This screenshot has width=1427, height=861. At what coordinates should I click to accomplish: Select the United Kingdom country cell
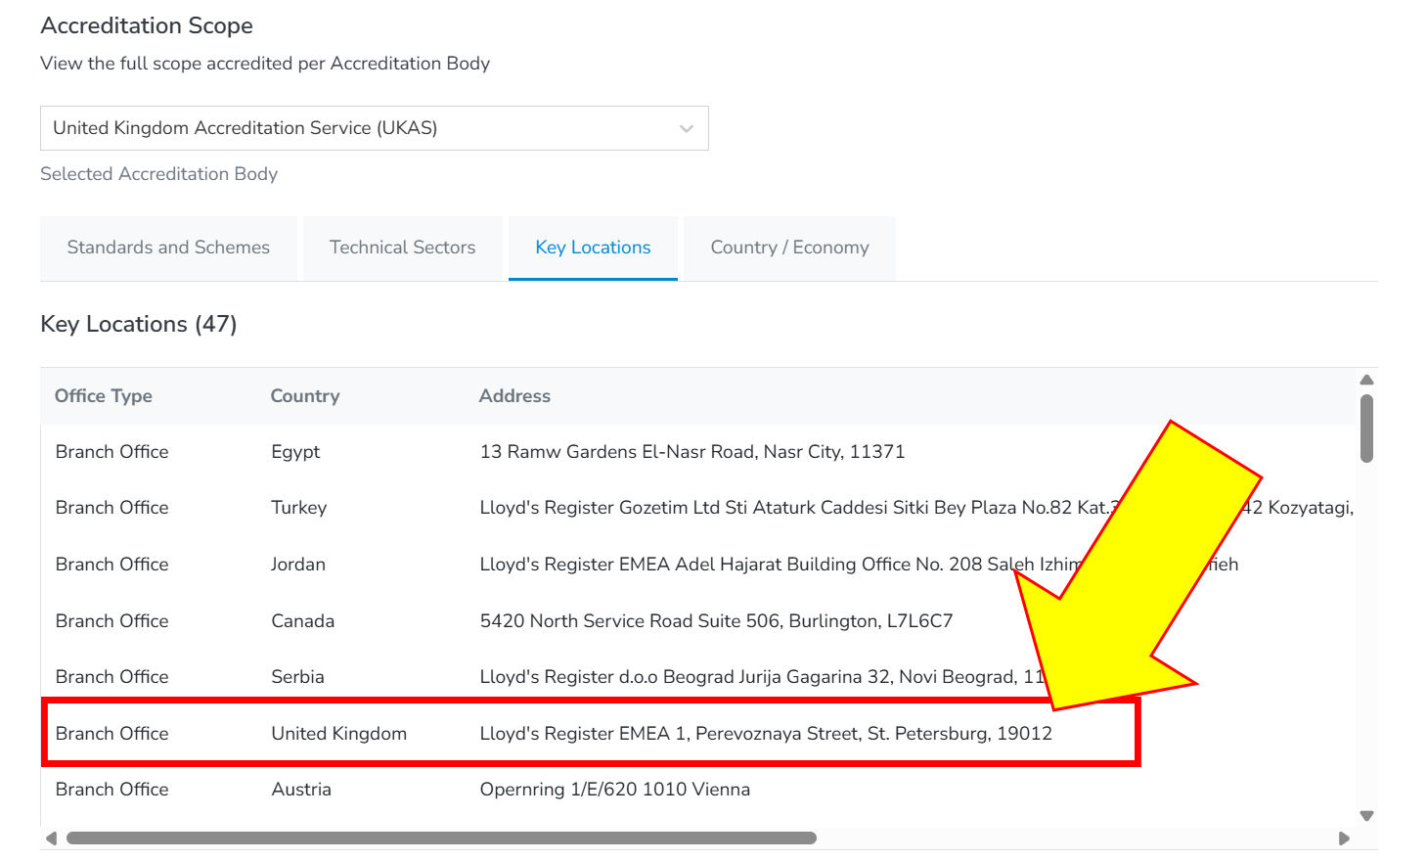click(338, 734)
